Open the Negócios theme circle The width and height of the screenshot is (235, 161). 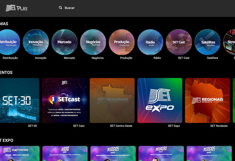click(93, 42)
